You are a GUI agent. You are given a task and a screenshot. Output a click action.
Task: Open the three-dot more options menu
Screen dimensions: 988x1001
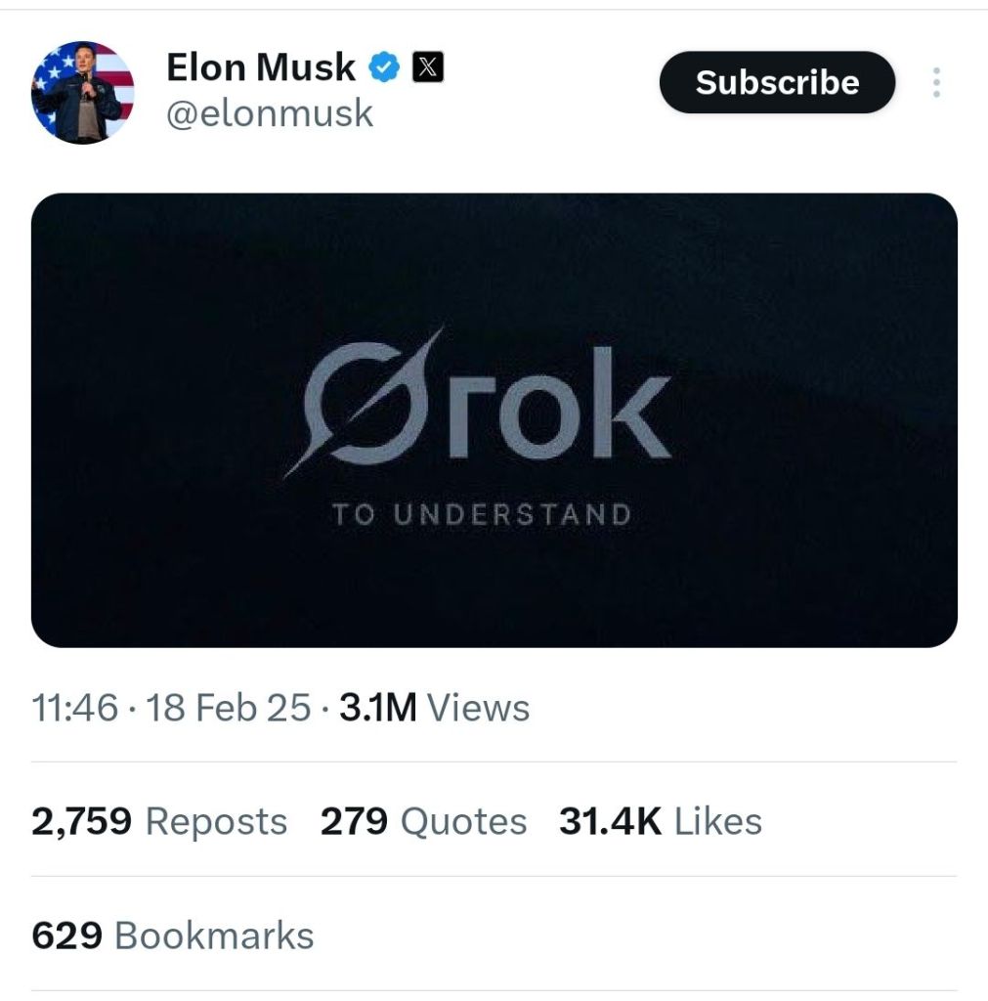click(x=936, y=82)
